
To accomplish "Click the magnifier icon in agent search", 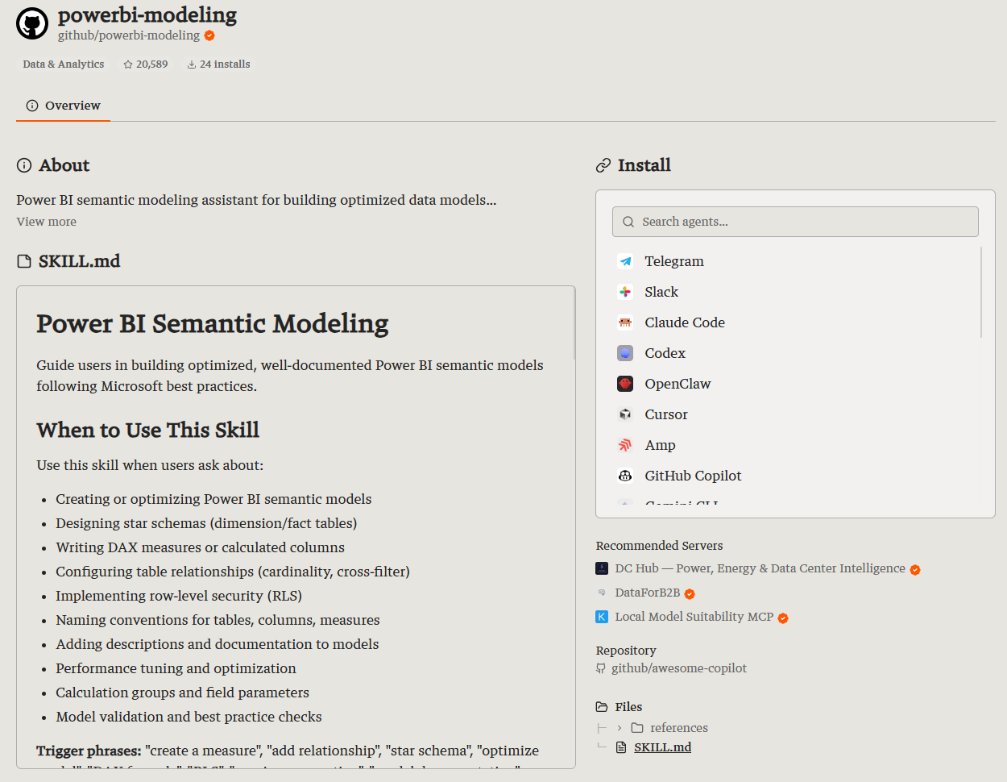I will tap(628, 222).
